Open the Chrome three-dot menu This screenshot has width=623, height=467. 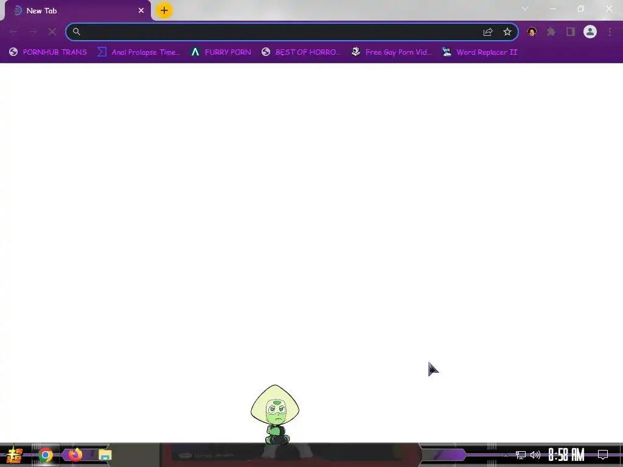tap(610, 32)
